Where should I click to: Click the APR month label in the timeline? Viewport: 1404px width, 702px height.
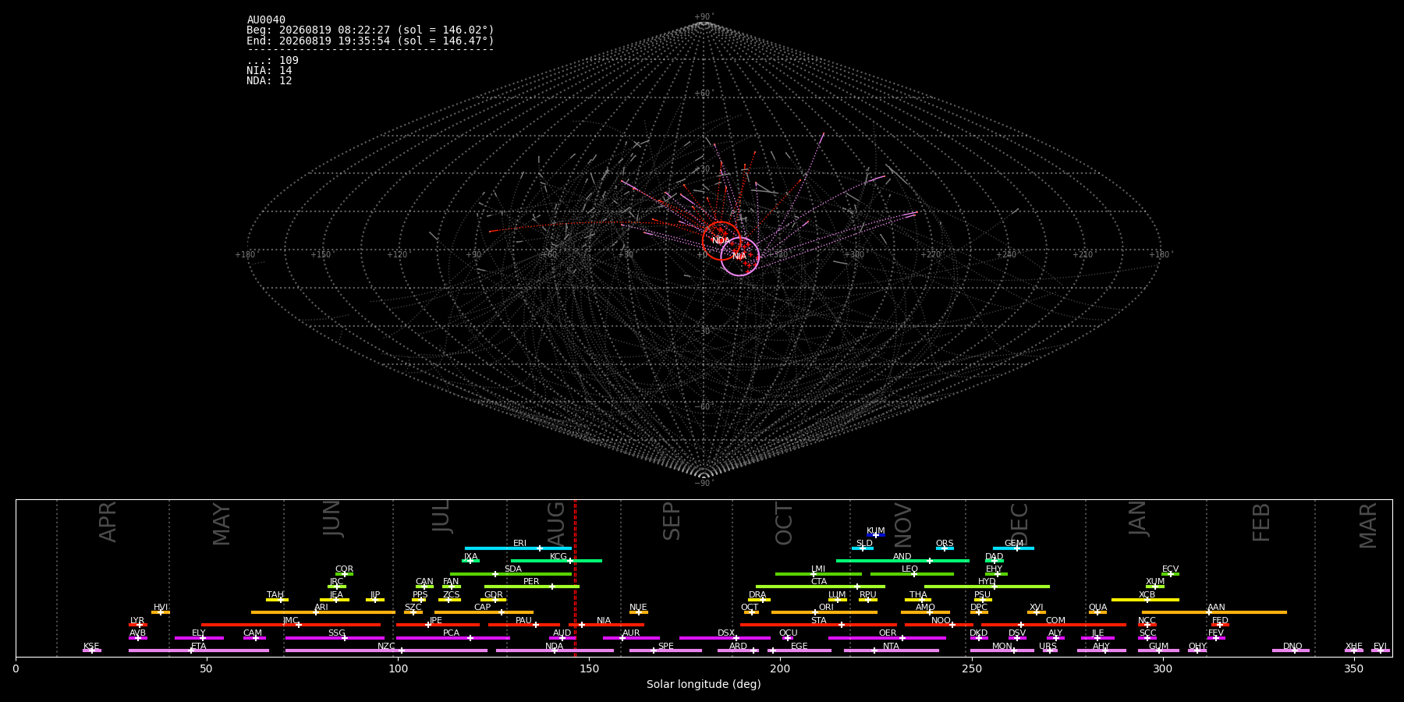click(108, 522)
